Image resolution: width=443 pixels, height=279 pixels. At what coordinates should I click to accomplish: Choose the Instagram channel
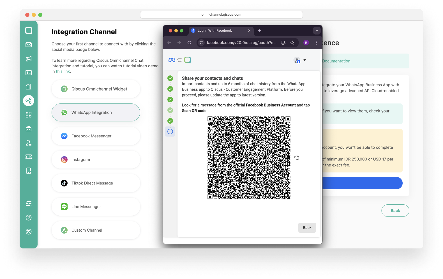click(96, 160)
